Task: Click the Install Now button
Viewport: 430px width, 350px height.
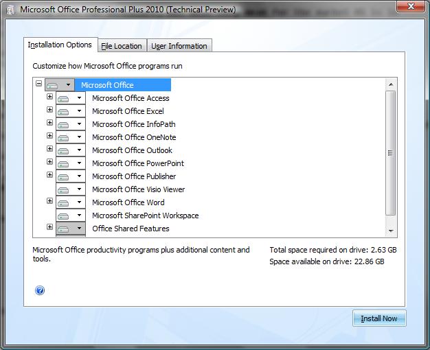Action: (x=379, y=318)
